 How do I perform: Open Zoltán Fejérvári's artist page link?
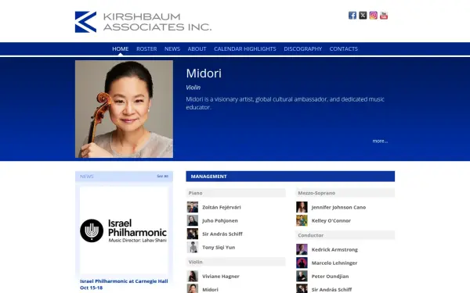click(x=222, y=207)
